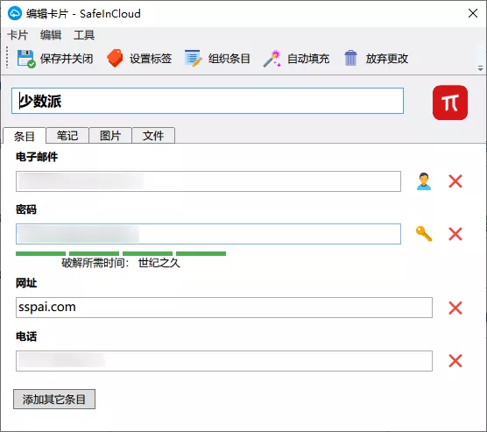Click the 电话 field label

click(x=26, y=336)
